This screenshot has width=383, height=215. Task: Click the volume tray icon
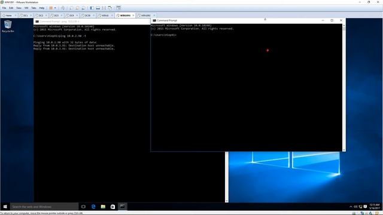355,207
